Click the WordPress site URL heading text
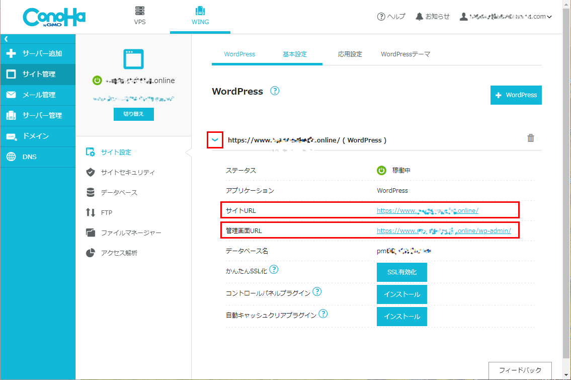The image size is (571, 380). [307, 140]
